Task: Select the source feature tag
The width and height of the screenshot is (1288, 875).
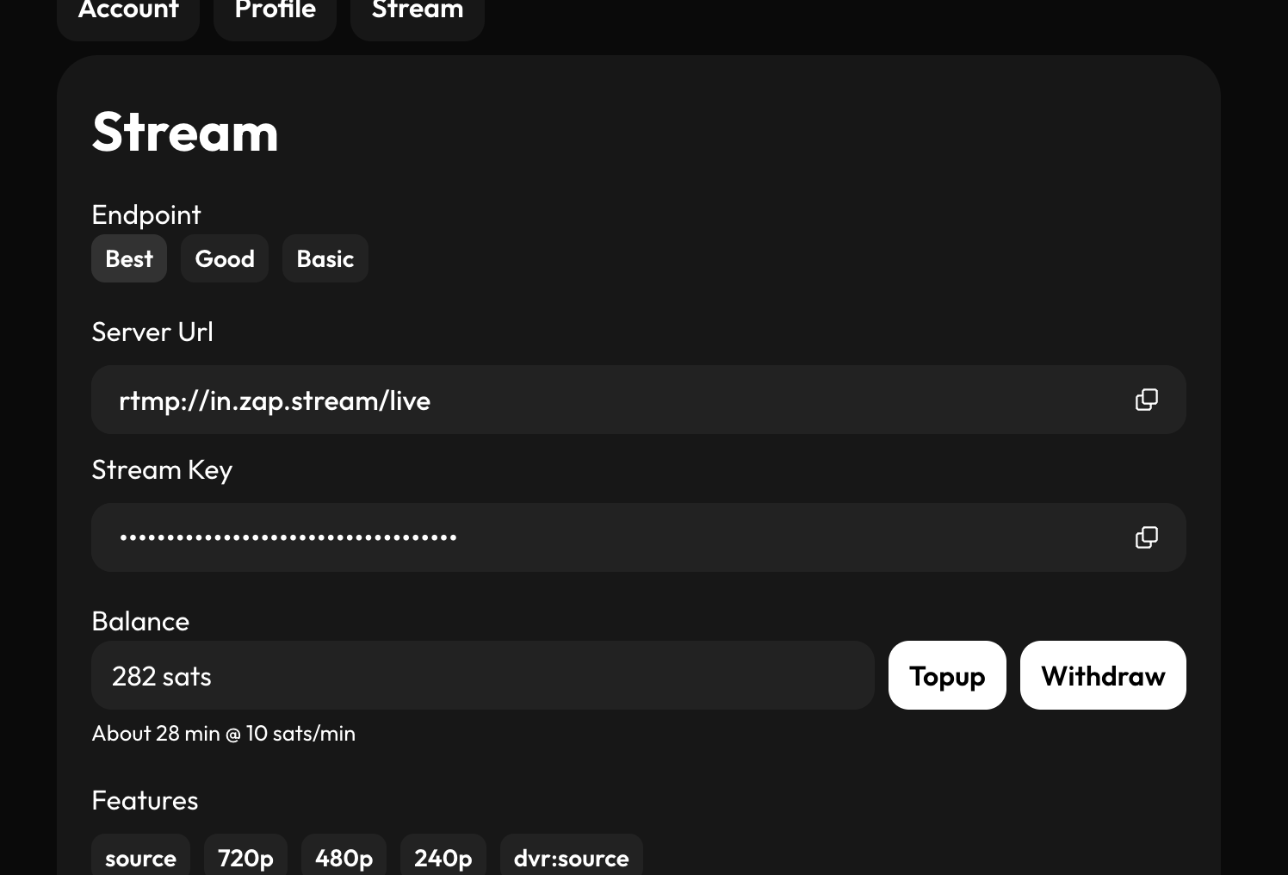Action: click(140, 857)
